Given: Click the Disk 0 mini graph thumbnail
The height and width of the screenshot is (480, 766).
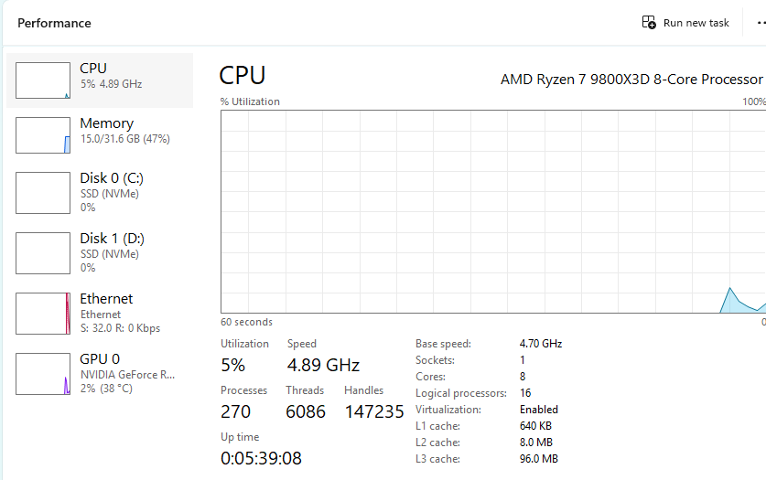Looking at the screenshot, I should click(43, 193).
